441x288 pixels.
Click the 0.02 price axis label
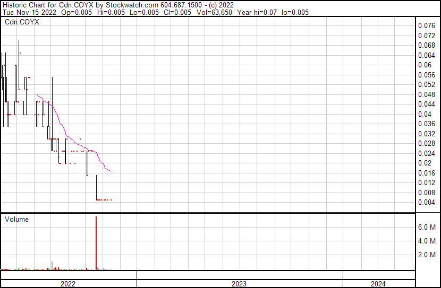tap(425, 163)
